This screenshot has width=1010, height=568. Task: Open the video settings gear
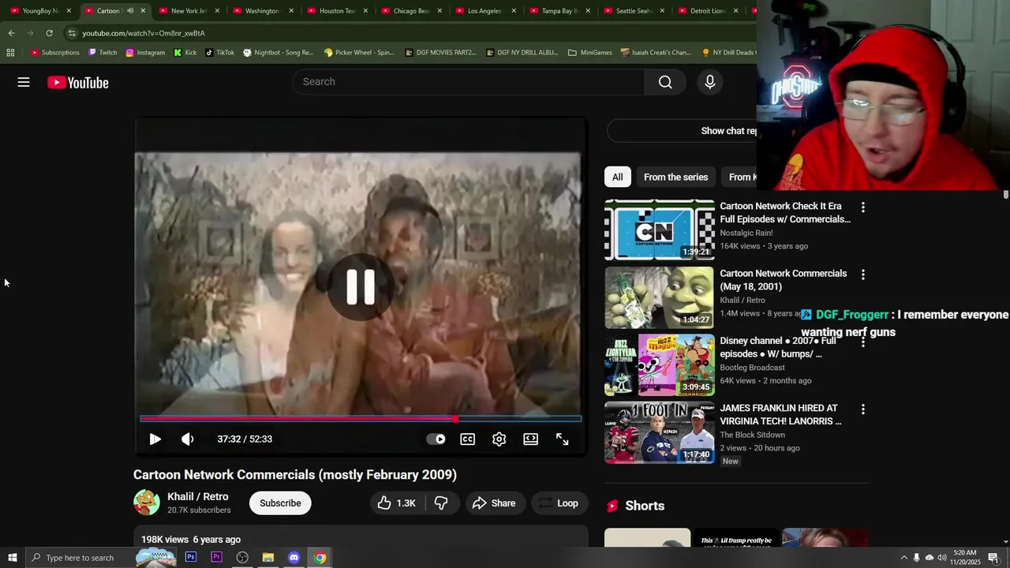point(499,439)
